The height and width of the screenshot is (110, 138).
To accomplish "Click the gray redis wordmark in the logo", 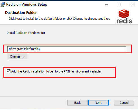I will click(124, 21).
